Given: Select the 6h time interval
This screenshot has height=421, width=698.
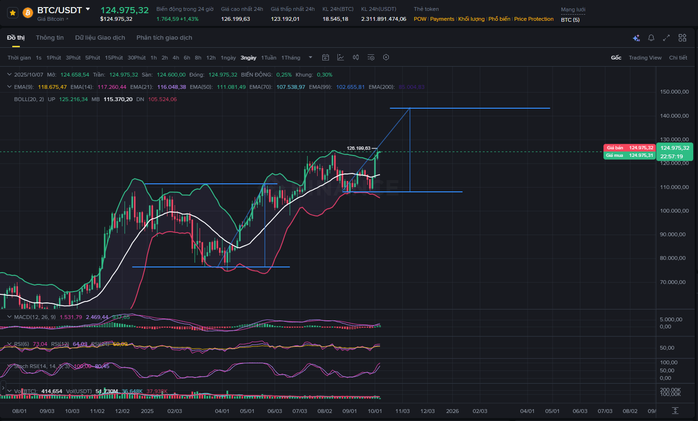Looking at the screenshot, I should (x=187, y=58).
